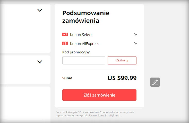The width and height of the screenshot is (189, 123).
Task: Click the Kupon Select label text
Action: click(x=81, y=35)
